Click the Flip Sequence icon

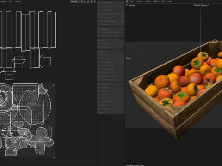tap(99, 101)
